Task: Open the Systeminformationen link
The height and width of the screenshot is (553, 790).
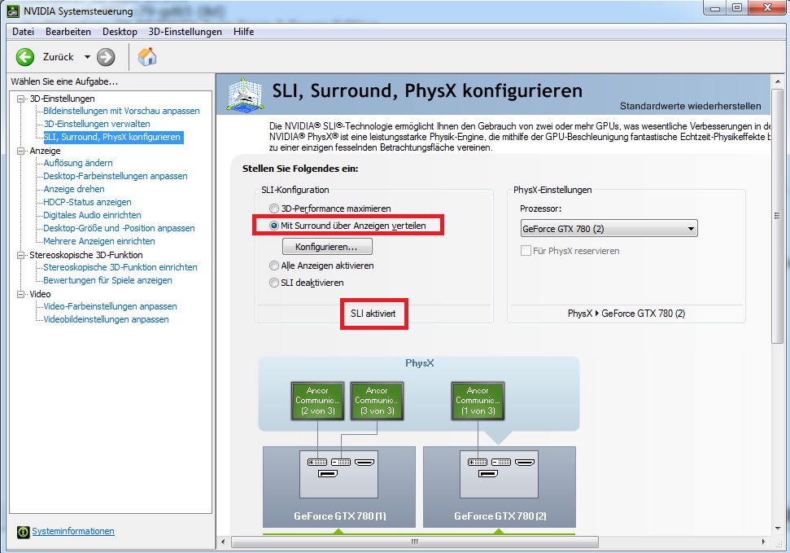Action: (73, 531)
